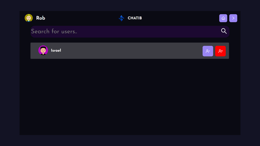Viewport: 260px width, 146px height.
Task: Tap the purple home button
Action: 223,18
